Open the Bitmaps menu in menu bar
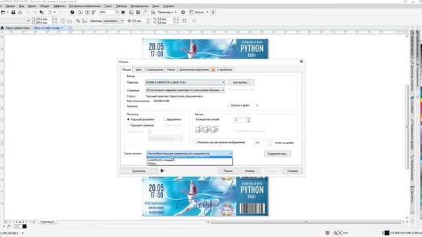Screen dimensions: 422x237 [85, 6]
